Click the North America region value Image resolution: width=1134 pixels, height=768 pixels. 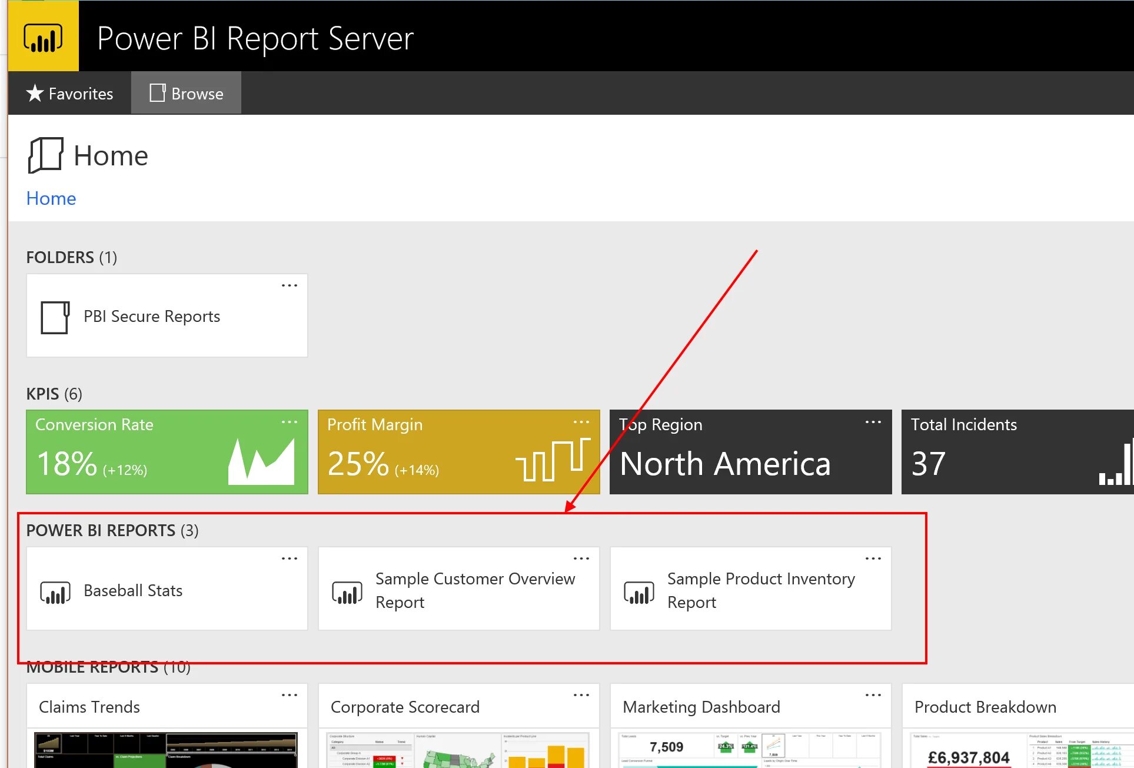click(x=725, y=464)
